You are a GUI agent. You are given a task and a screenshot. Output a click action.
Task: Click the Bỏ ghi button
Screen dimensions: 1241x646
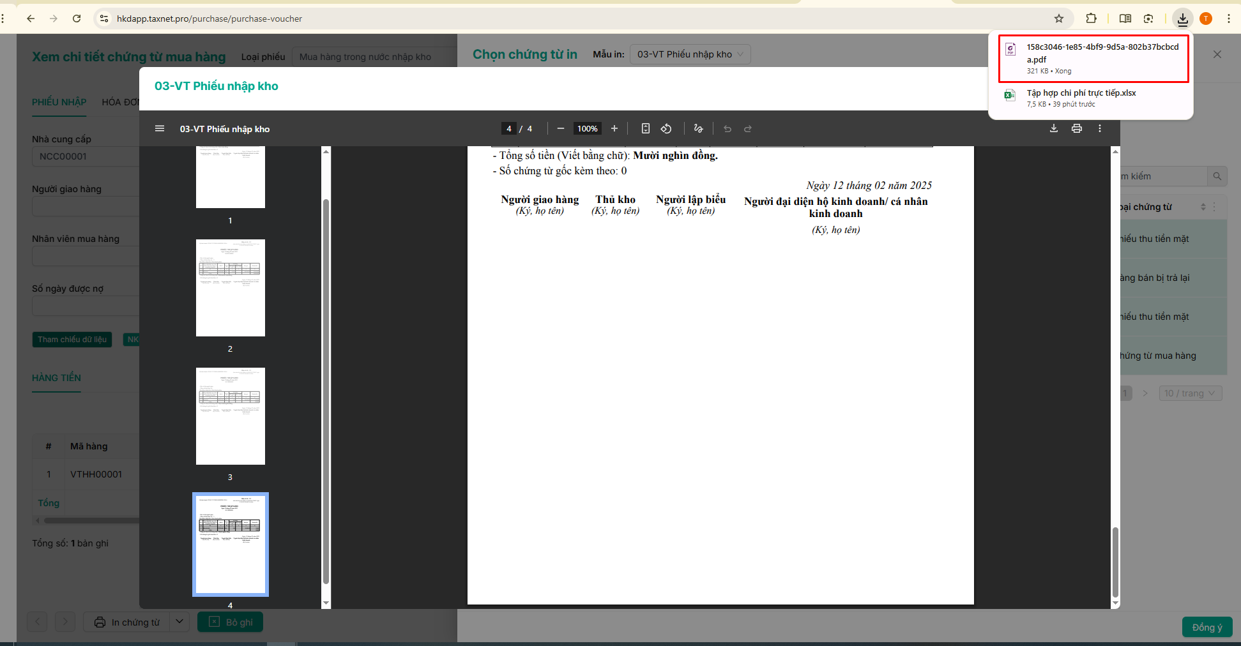(230, 622)
